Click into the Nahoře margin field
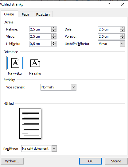128x167 pixels. (40, 29)
